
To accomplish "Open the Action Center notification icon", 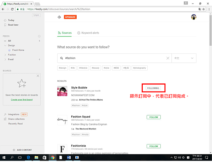I will click(206, 157).
